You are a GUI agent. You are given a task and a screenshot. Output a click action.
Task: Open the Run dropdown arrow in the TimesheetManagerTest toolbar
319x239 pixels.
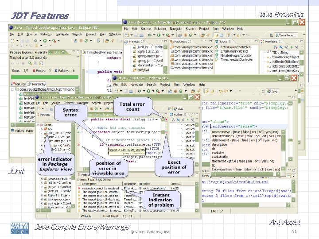pyautogui.click(x=50, y=41)
